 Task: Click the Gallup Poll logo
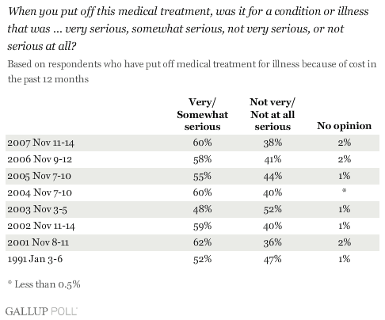(x=41, y=311)
